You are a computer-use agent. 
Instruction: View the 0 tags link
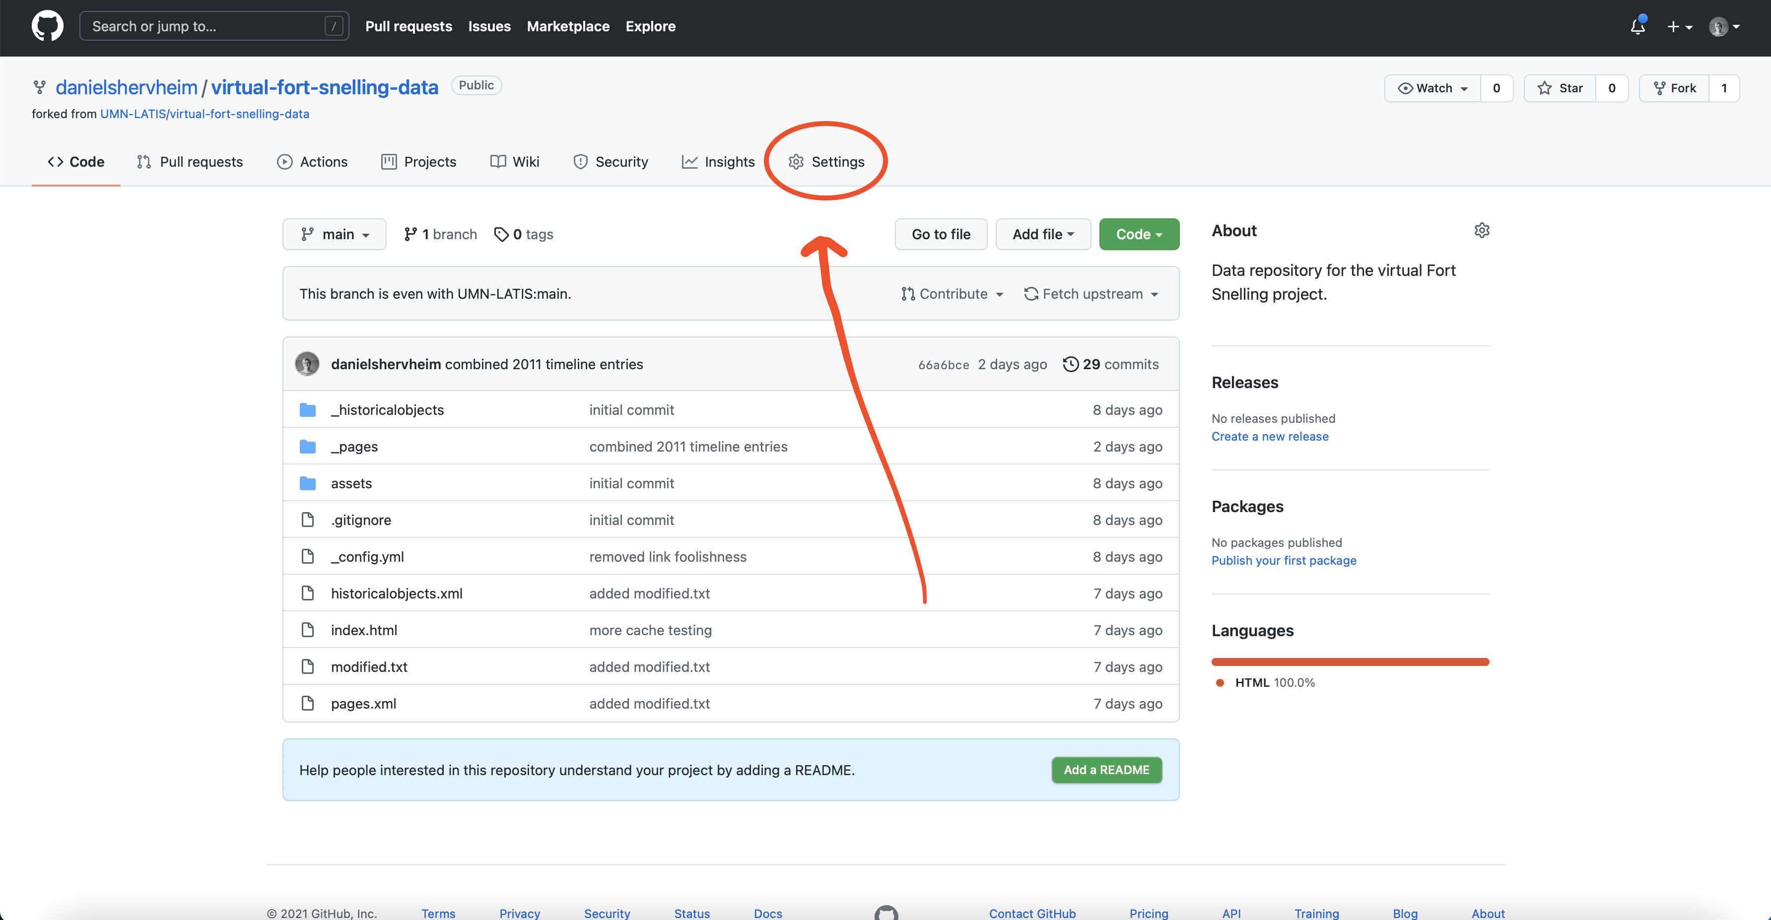tap(524, 234)
